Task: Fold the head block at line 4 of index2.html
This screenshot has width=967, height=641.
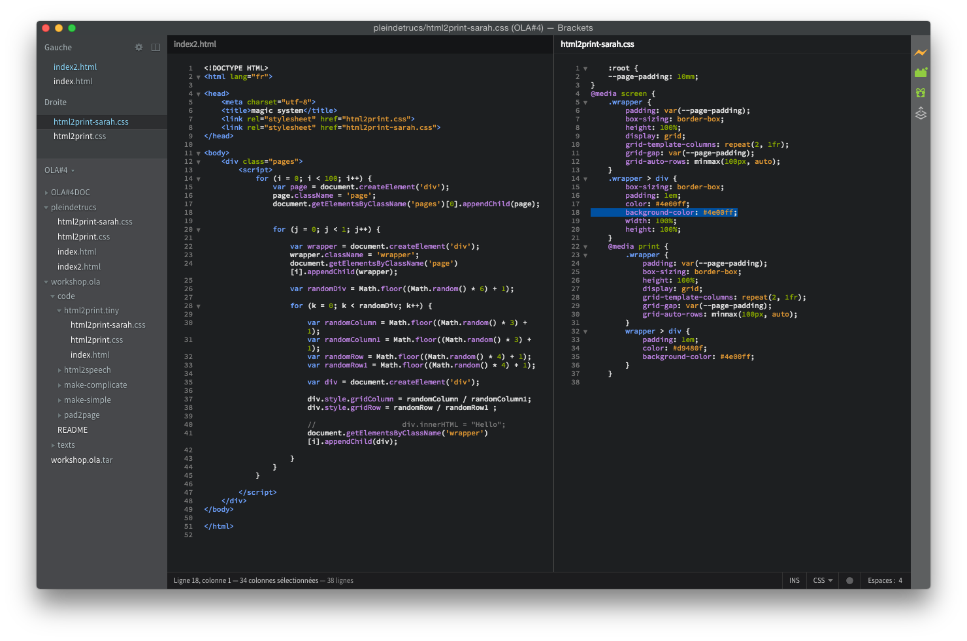Action: pos(199,94)
